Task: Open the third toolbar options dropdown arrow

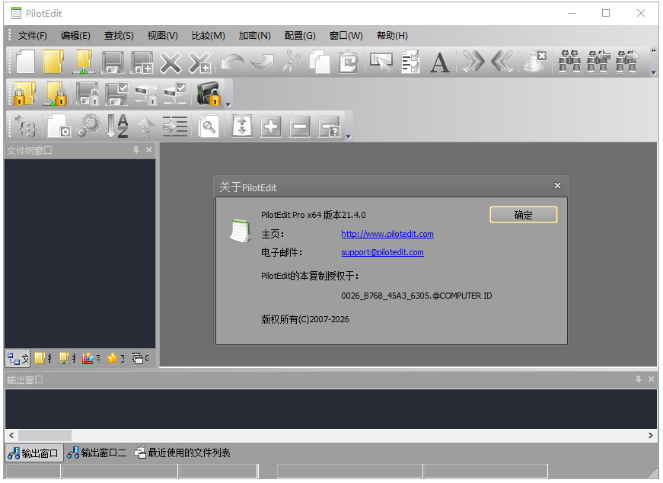Action: point(349,136)
